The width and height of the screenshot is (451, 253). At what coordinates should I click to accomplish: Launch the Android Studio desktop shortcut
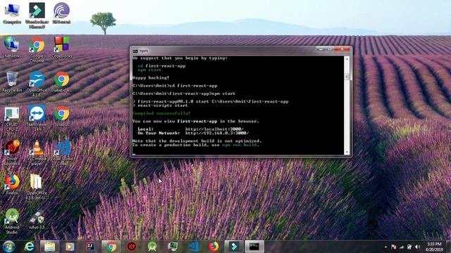(12, 221)
